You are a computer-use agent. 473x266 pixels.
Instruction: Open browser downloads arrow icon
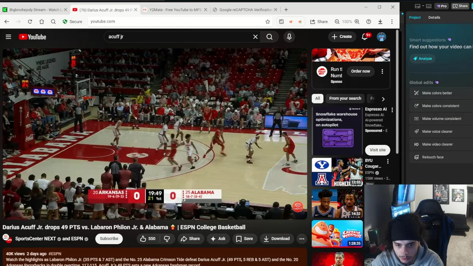coord(380,21)
